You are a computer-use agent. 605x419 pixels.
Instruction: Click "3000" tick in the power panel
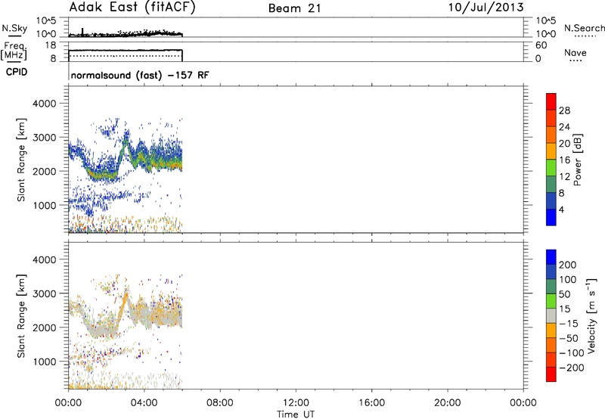pyautogui.click(x=45, y=138)
